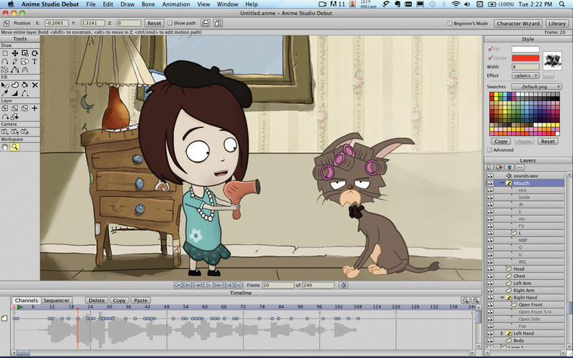Hide the sounds.wav layer
This screenshot has height=358, width=573.
coord(490,175)
